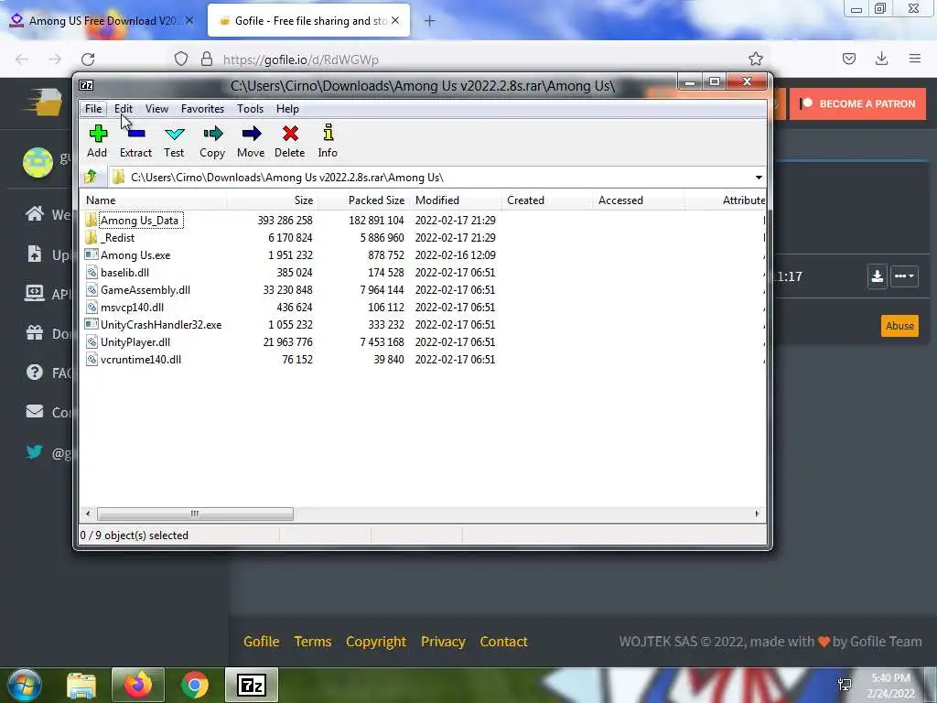Click the Add toolbar icon in 7-Zip
Viewport: 937px width, 703px height.
pyautogui.click(x=97, y=134)
